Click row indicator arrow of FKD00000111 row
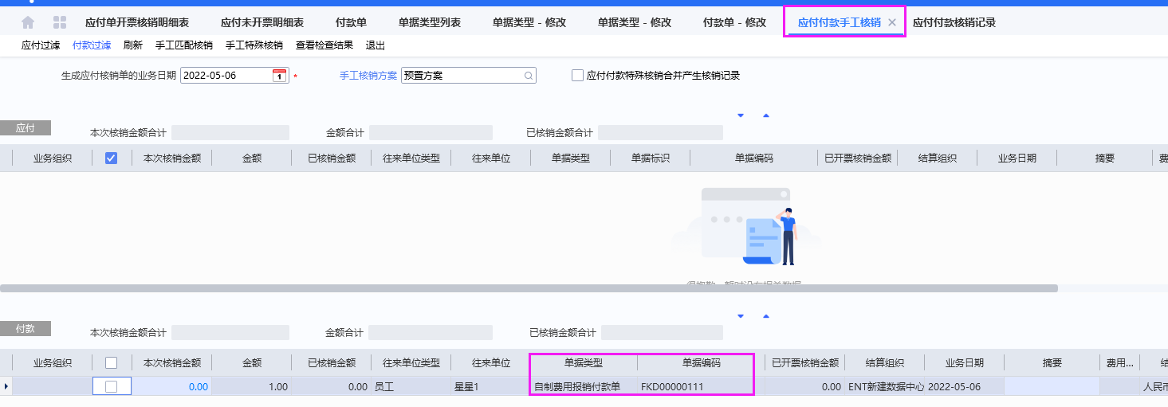The height and width of the screenshot is (407, 1168). tap(7, 386)
